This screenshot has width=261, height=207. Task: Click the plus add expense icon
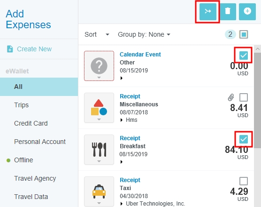point(247,11)
